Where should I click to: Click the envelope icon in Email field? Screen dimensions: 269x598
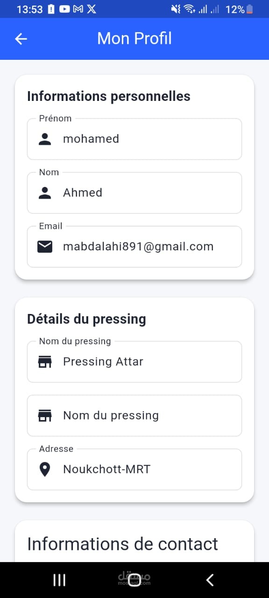(45, 247)
